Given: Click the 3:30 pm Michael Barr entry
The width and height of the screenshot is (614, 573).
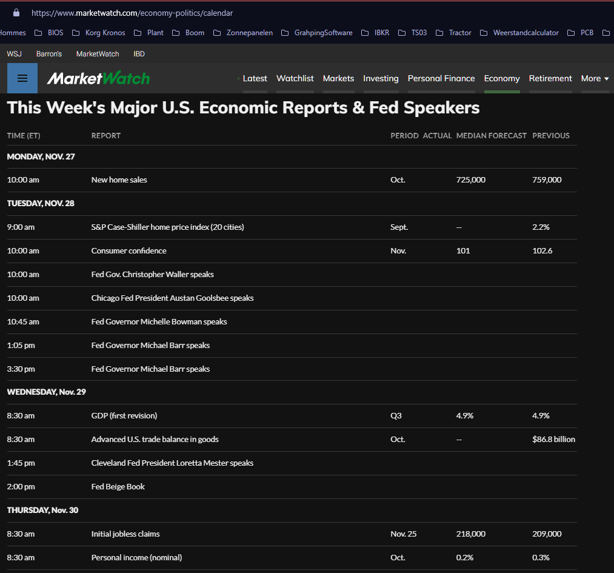Looking at the screenshot, I should [x=150, y=369].
